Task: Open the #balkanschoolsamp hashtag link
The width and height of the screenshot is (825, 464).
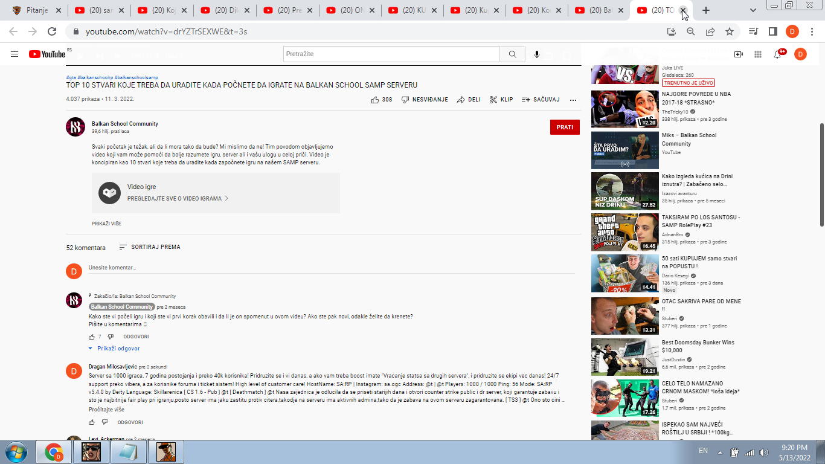Action: coord(136,78)
